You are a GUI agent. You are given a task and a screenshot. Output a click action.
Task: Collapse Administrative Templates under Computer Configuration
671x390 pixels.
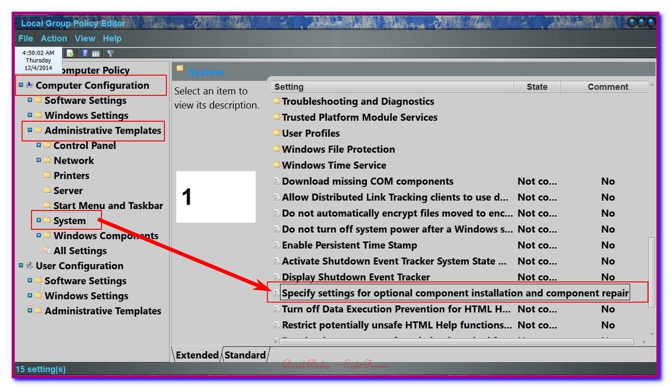tap(30, 130)
